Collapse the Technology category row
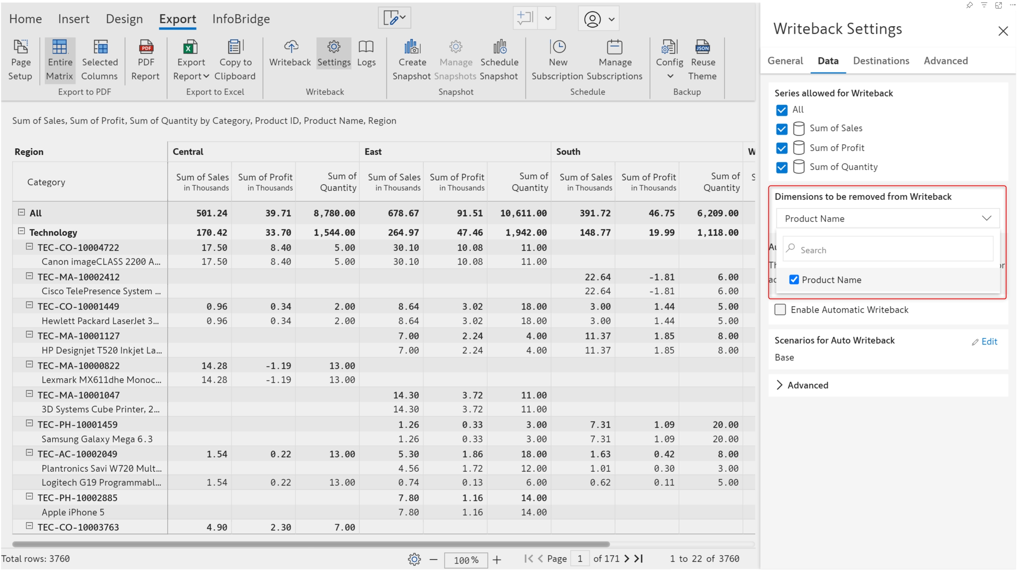 click(21, 231)
